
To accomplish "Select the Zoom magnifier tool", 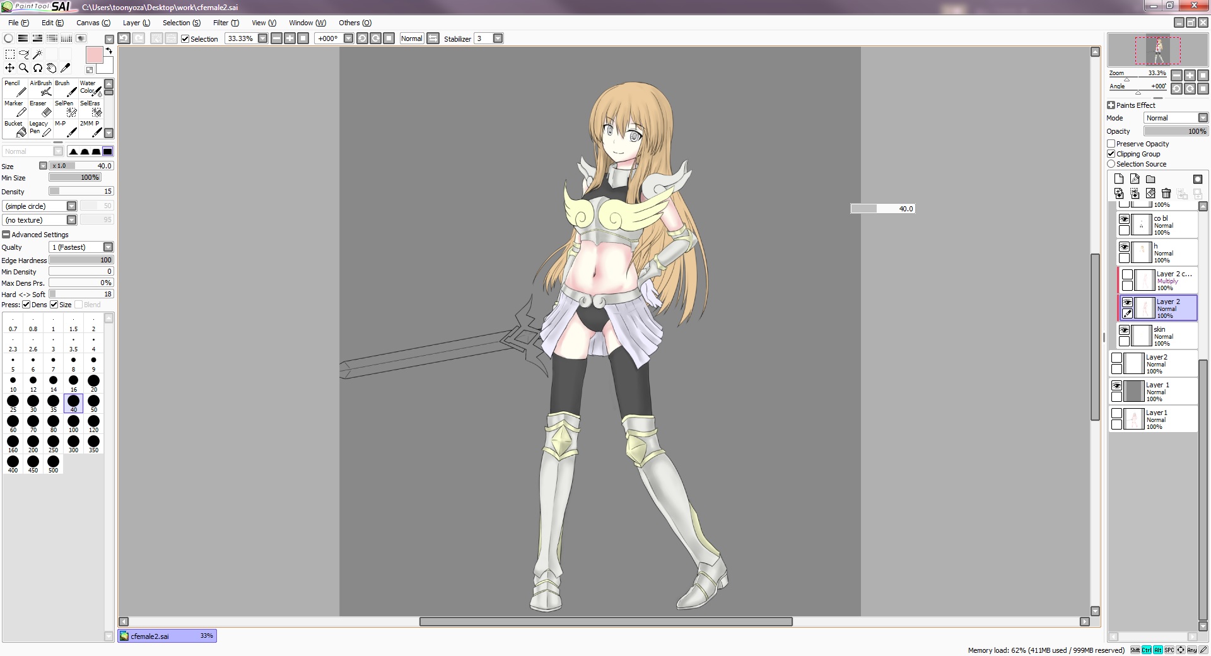I will pyautogui.click(x=24, y=68).
